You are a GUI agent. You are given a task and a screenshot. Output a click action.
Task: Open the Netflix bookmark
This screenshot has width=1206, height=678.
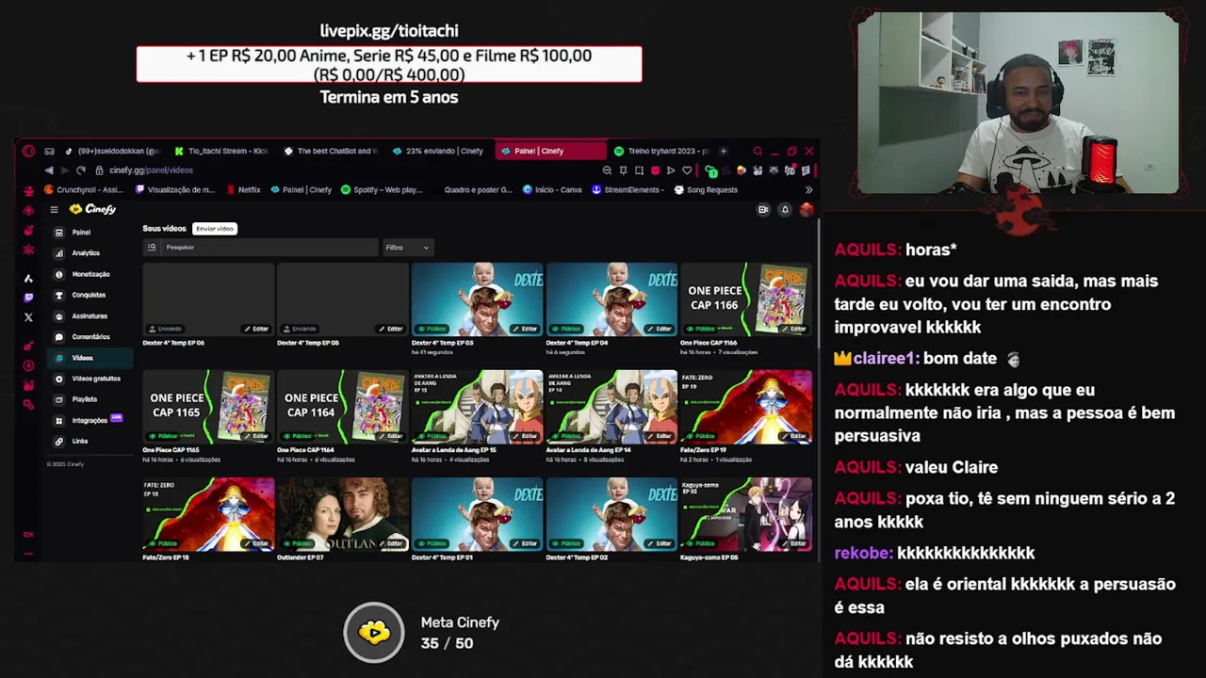coord(242,189)
